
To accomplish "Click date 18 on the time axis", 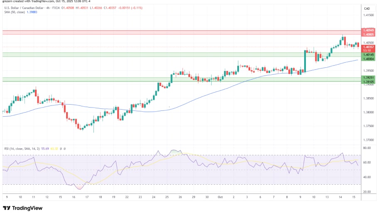I will (100, 197).
